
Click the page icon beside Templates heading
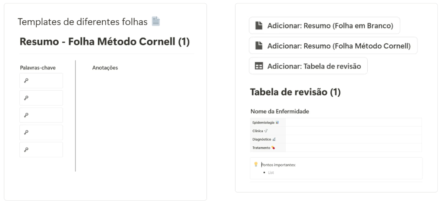[156, 21]
